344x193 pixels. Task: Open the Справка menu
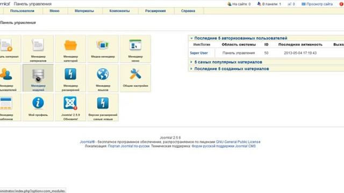tap(188, 11)
